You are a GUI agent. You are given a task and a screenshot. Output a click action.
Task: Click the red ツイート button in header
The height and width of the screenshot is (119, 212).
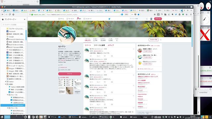pos(158,19)
